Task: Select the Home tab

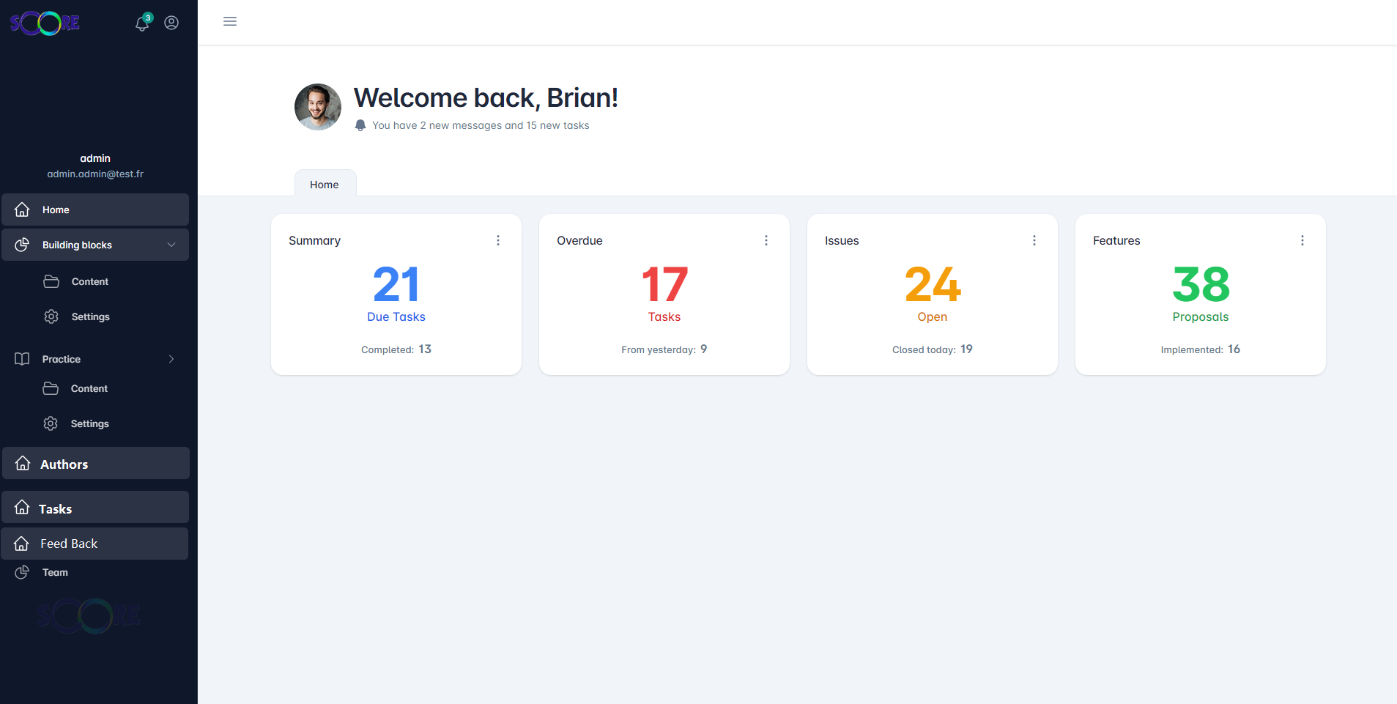Action: 325,185
